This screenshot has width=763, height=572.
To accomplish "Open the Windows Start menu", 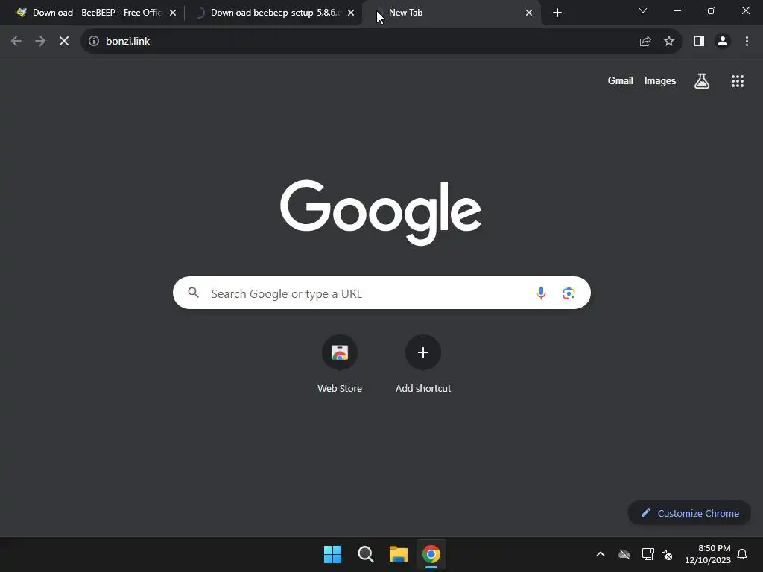I will coord(333,554).
